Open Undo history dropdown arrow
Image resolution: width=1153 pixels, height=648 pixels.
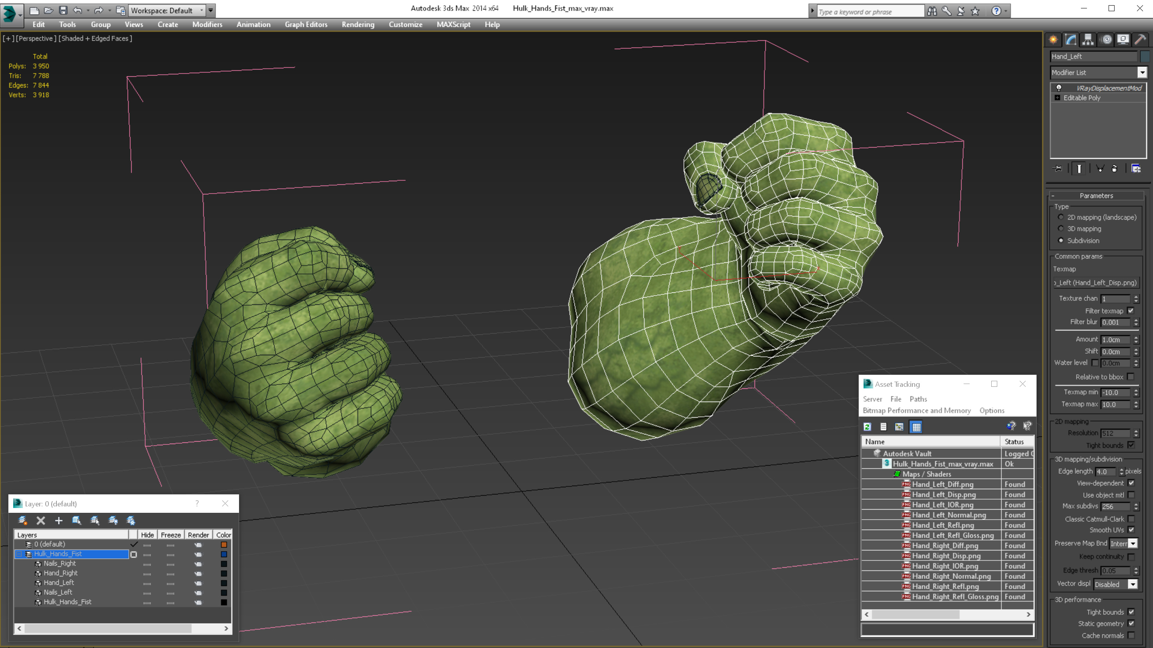click(88, 10)
